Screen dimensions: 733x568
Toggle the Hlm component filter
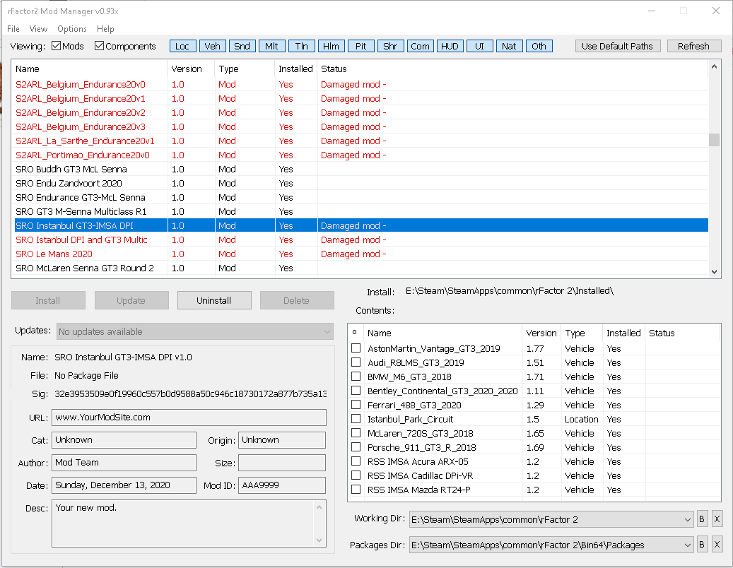[x=331, y=46]
